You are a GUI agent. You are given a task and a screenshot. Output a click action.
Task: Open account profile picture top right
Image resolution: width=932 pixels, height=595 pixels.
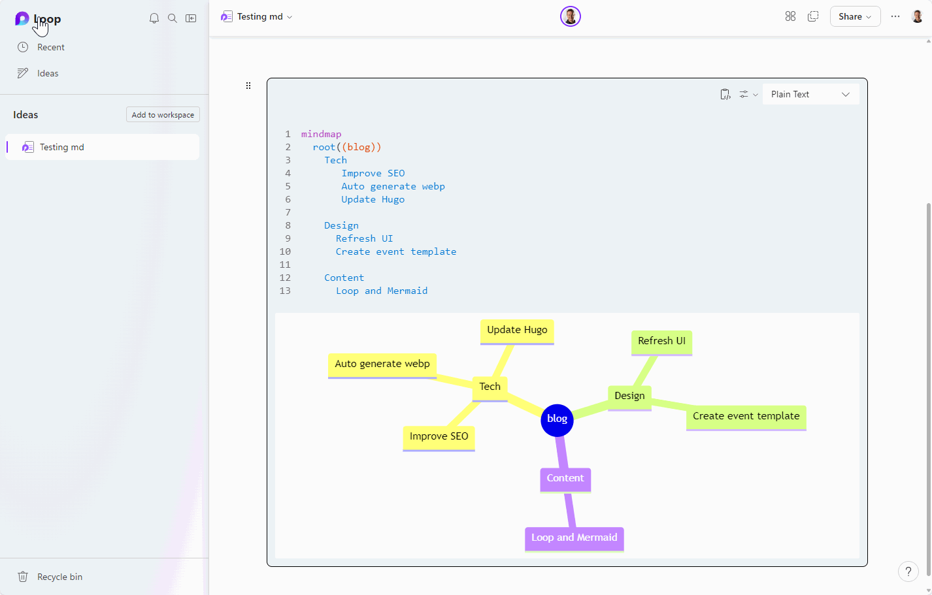917,16
